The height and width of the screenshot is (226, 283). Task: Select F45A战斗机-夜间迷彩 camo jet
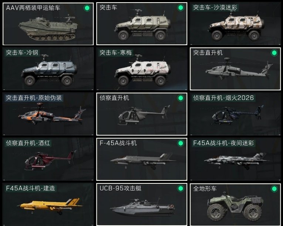(235, 159)
